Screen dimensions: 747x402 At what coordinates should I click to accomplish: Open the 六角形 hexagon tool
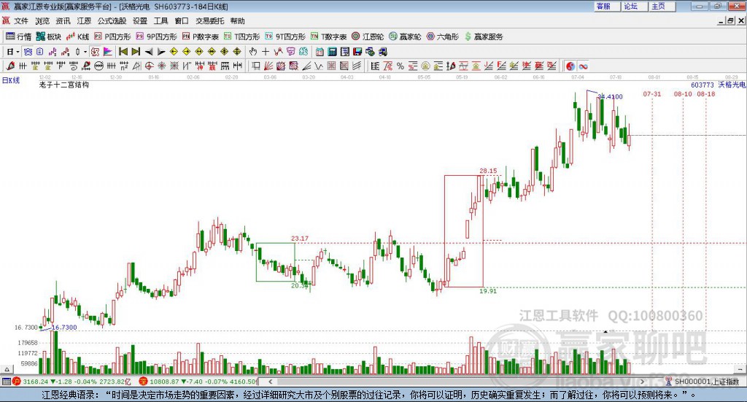point(443,36)
